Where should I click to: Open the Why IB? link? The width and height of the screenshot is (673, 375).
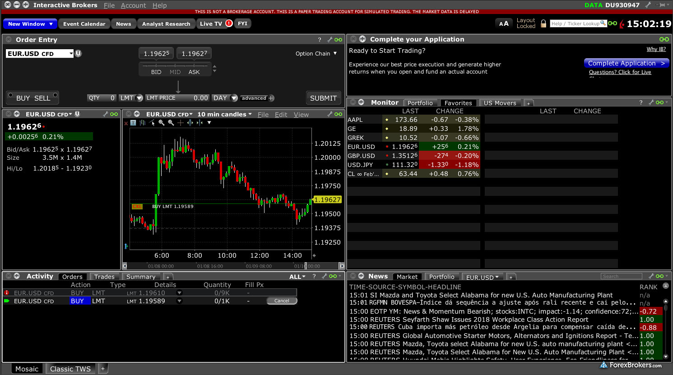click(x=656, y=49)
